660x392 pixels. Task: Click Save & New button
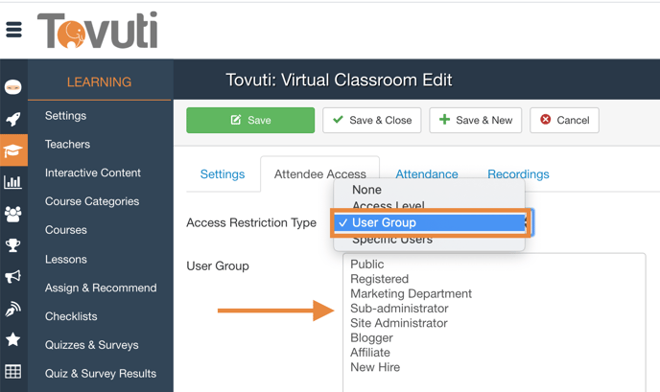pyautogui.click(x=476, y=121)
